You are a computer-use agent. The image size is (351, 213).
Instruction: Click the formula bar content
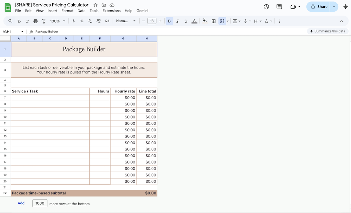click(47, 32)
